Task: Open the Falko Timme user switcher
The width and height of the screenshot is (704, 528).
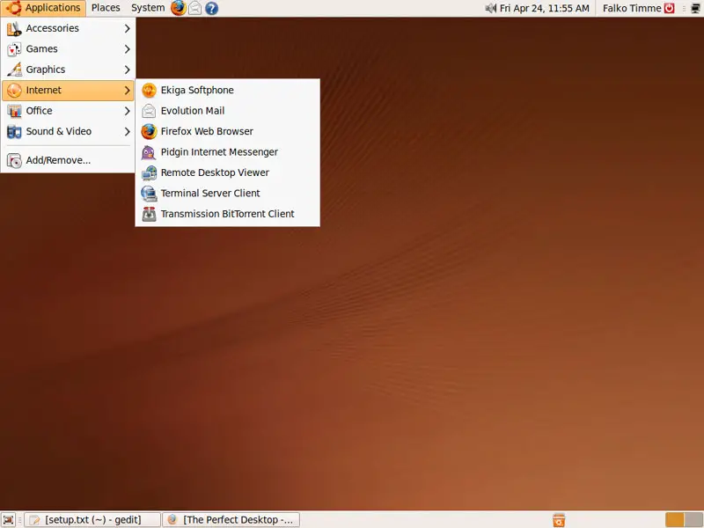Action: coord(632,8)
